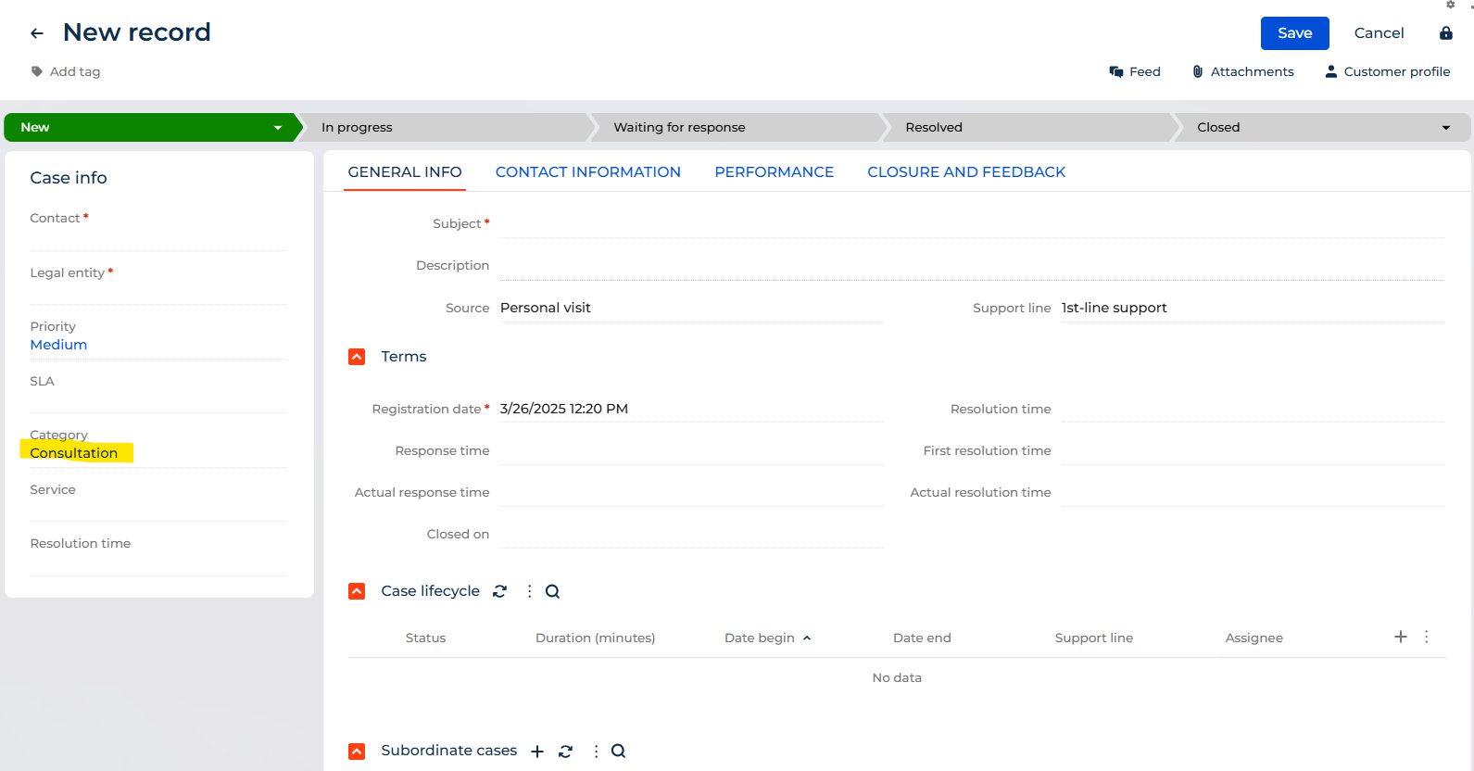Search within the Case lifecycle list

click(x=552, y=591)
